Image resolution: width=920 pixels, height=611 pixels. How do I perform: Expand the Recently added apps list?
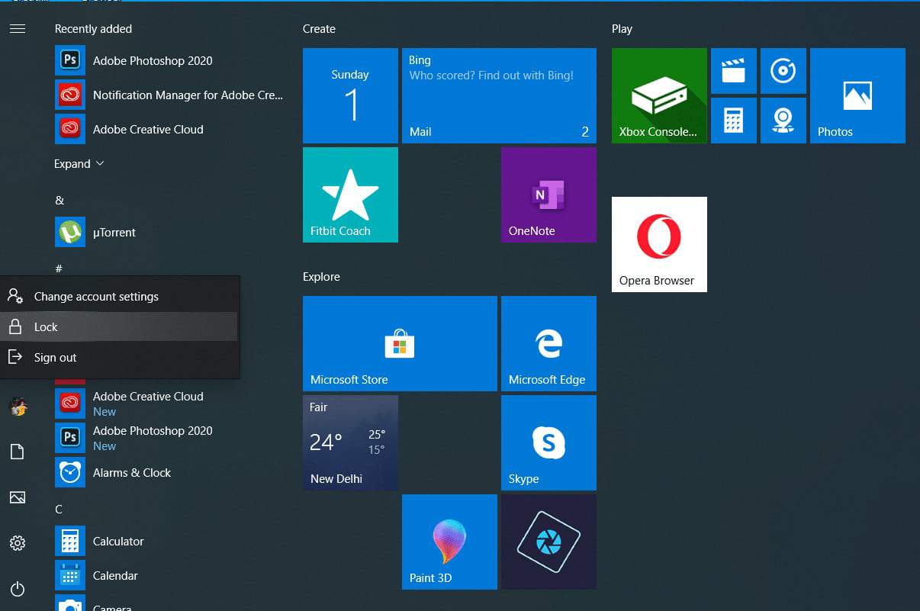[x=79, y=164]
